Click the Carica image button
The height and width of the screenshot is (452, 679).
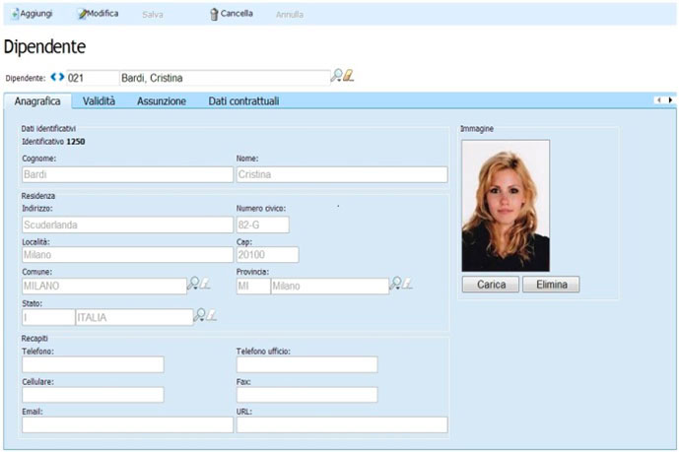(x=491, y=285)
